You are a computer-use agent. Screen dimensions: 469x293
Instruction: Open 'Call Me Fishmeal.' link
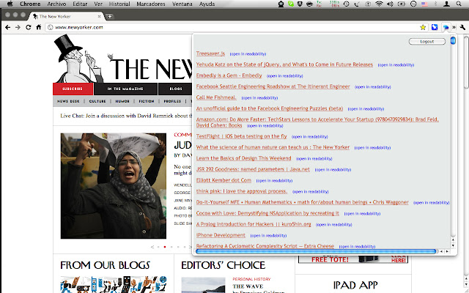tap(216, 97)
